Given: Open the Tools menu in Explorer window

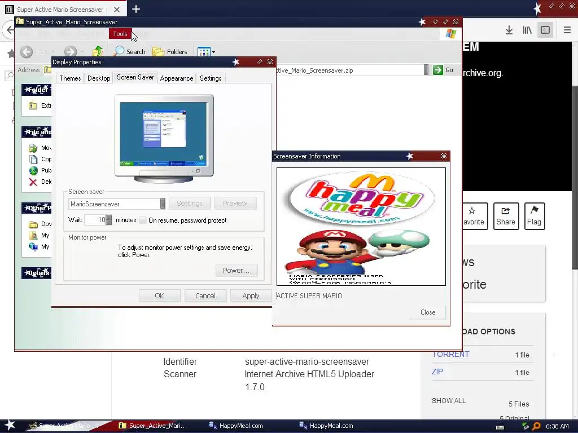Looking at the screenshot, I should (x=120, y=33).
